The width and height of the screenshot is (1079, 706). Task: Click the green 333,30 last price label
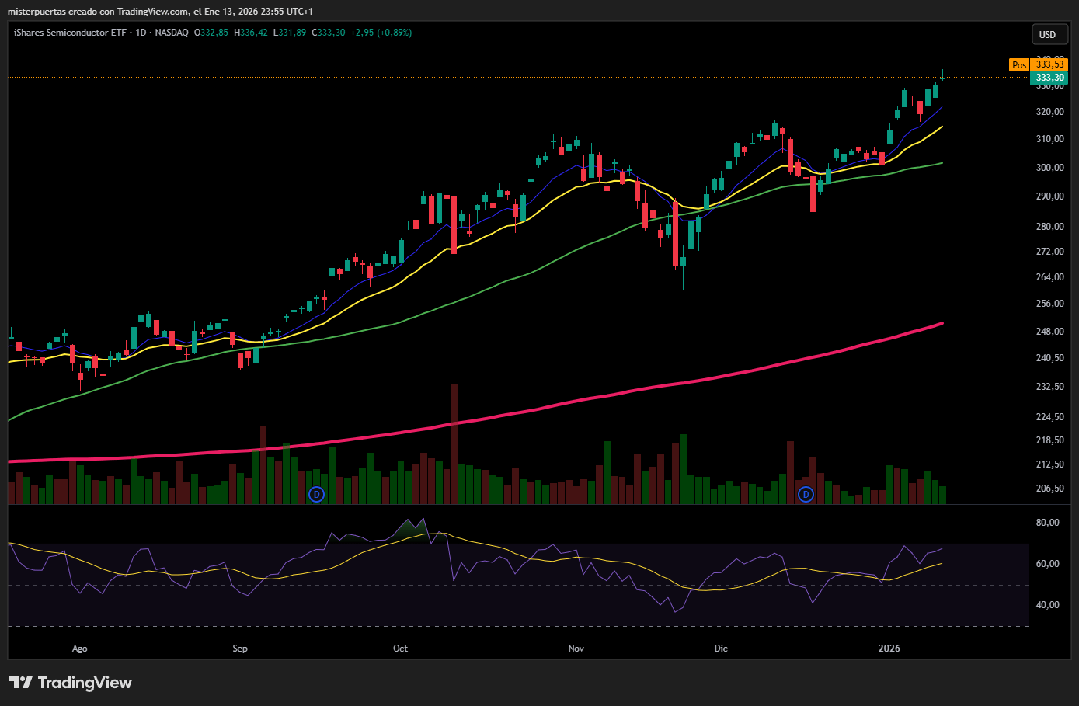[x=1049, y=78]
